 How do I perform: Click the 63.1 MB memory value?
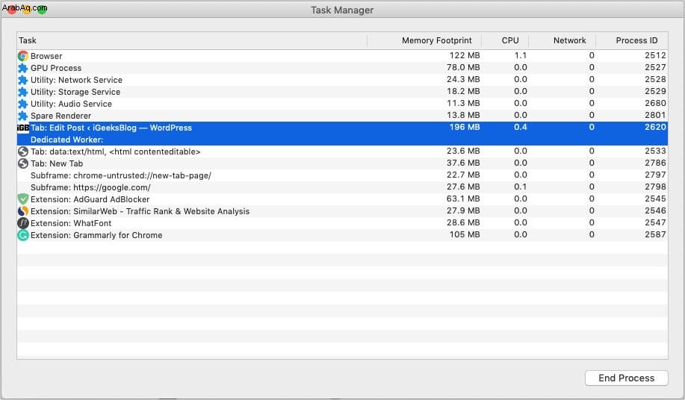coord(463,199)
